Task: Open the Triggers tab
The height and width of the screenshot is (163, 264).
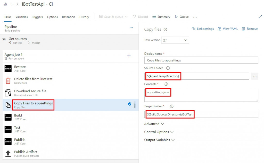Action: [x=37, y=17]
